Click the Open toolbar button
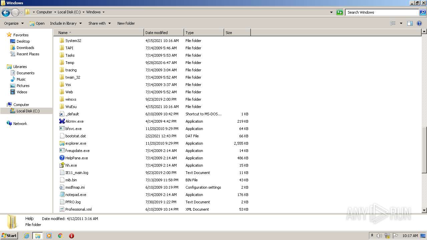The image size is (427, 240). pyautogui.click(x=37, y=23)
